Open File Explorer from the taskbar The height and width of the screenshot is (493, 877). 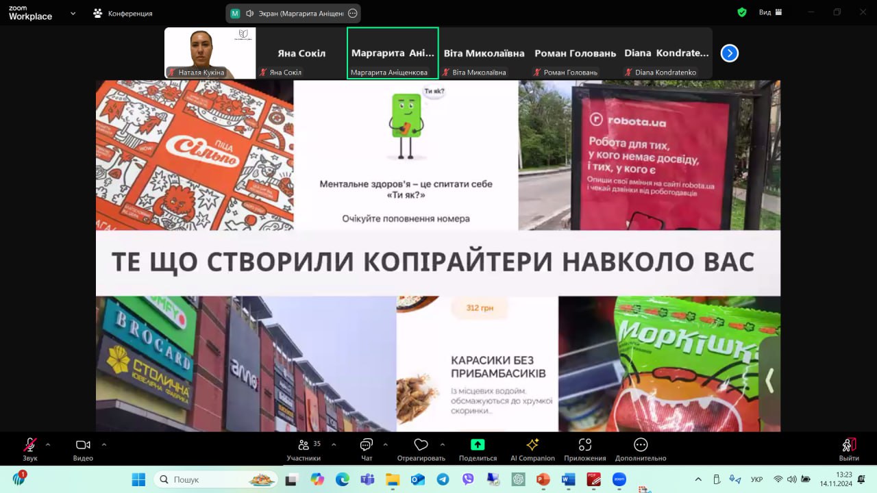click(393, 479)
